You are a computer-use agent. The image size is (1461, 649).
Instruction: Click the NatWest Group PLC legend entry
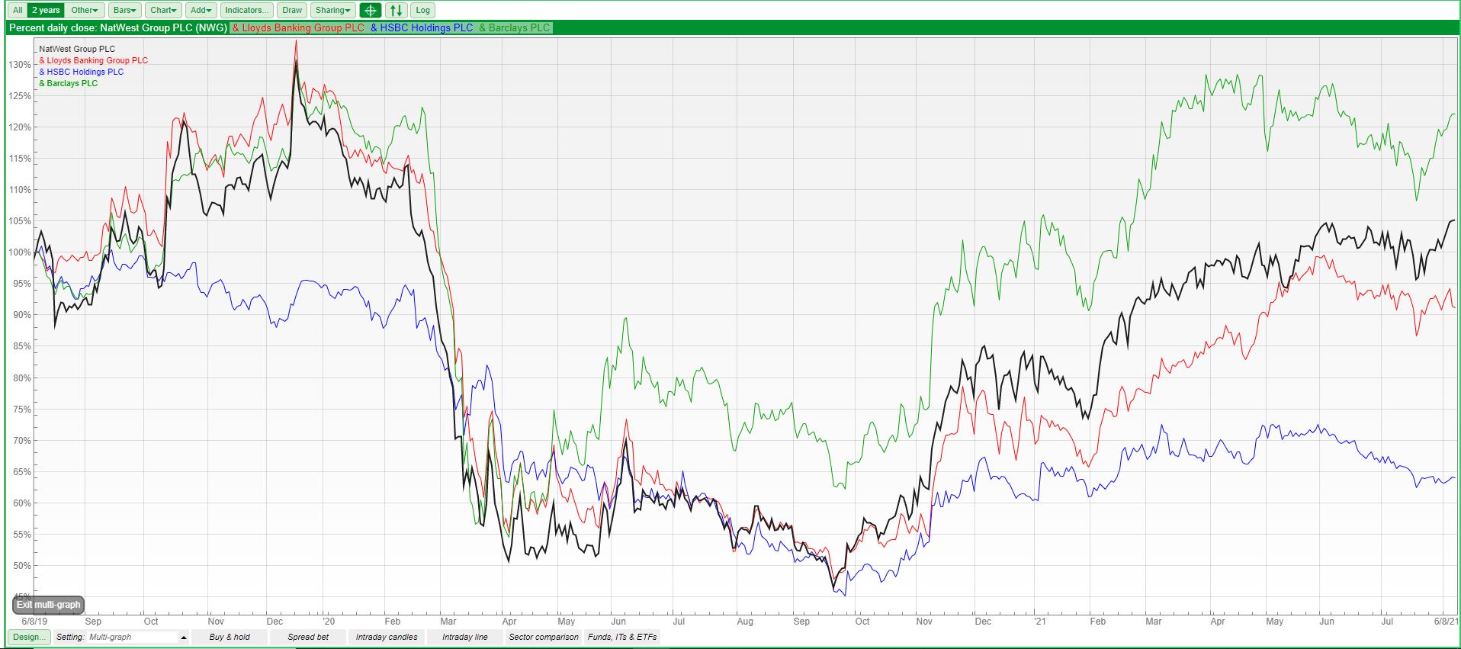click(x=77, y=49)
